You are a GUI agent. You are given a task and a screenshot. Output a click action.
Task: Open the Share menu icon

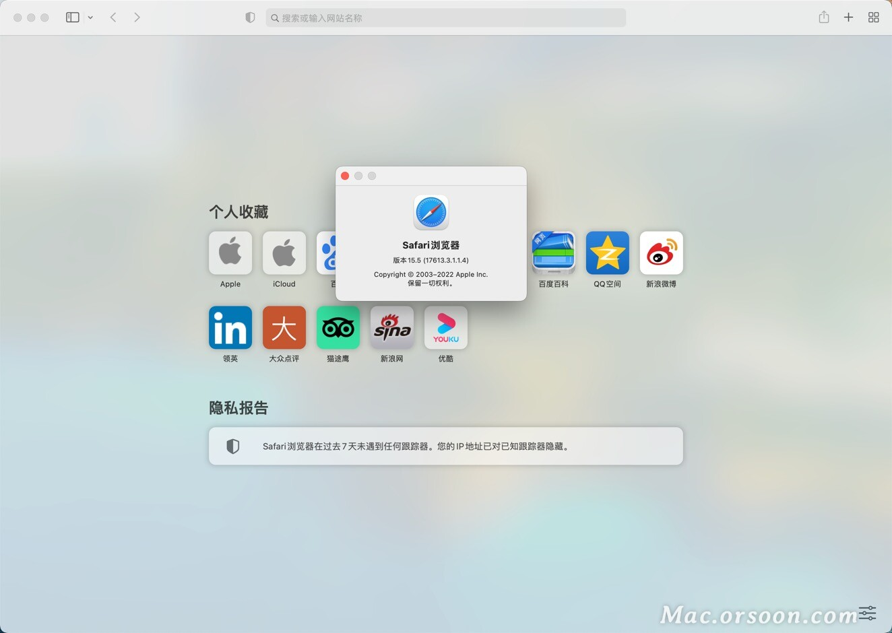click(x=823, y=18)
